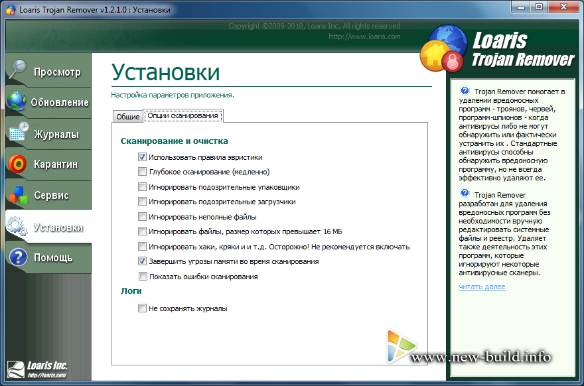
Task: Uncheck 'Завершить угрозы памяти во время сканирования'
Action: pyautogui.click(x=142, y=261)
